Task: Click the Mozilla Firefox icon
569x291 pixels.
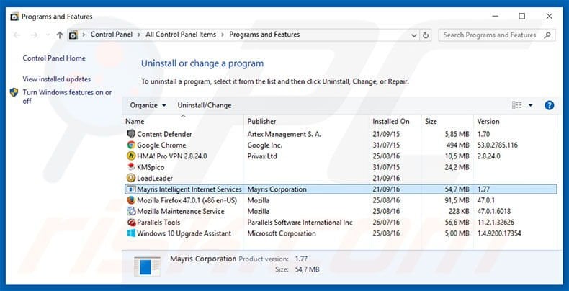Action: click(x=131, y=200)
